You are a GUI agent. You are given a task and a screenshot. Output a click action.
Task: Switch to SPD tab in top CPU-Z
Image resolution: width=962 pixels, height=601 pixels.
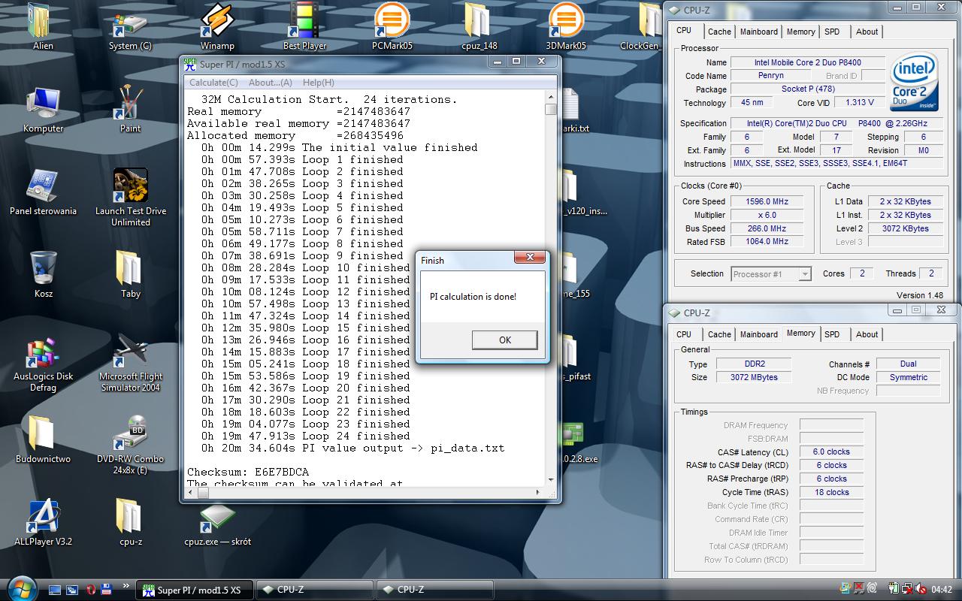(x=832, y=32)
